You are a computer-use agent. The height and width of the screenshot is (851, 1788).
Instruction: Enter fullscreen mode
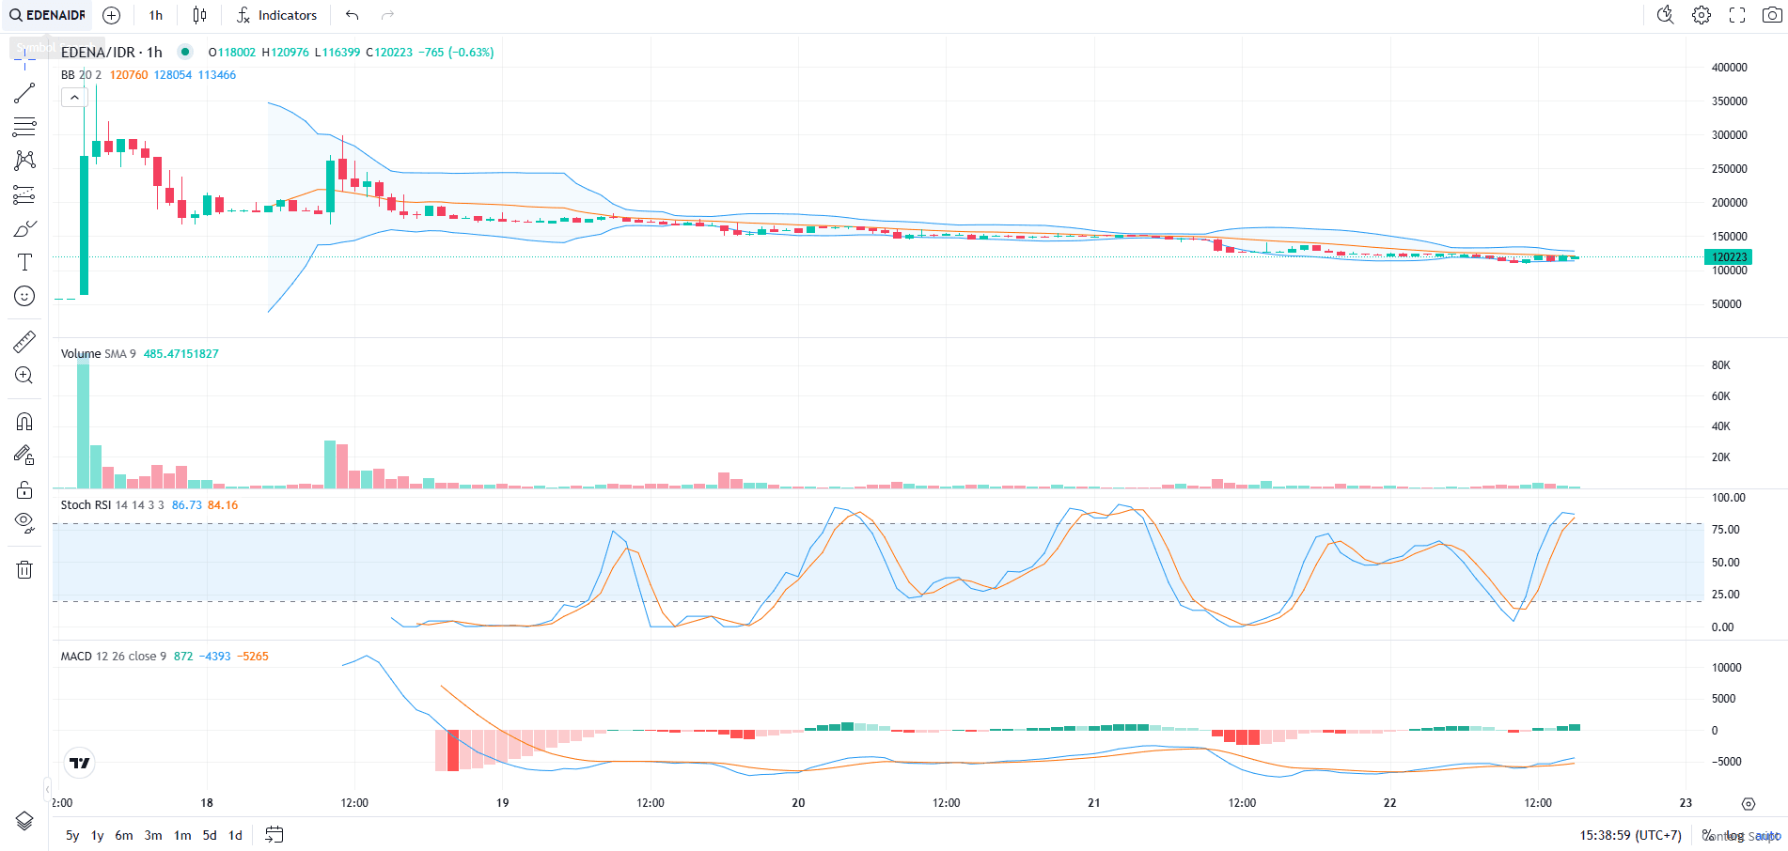pyautogui.click(x=1736, y=15)
